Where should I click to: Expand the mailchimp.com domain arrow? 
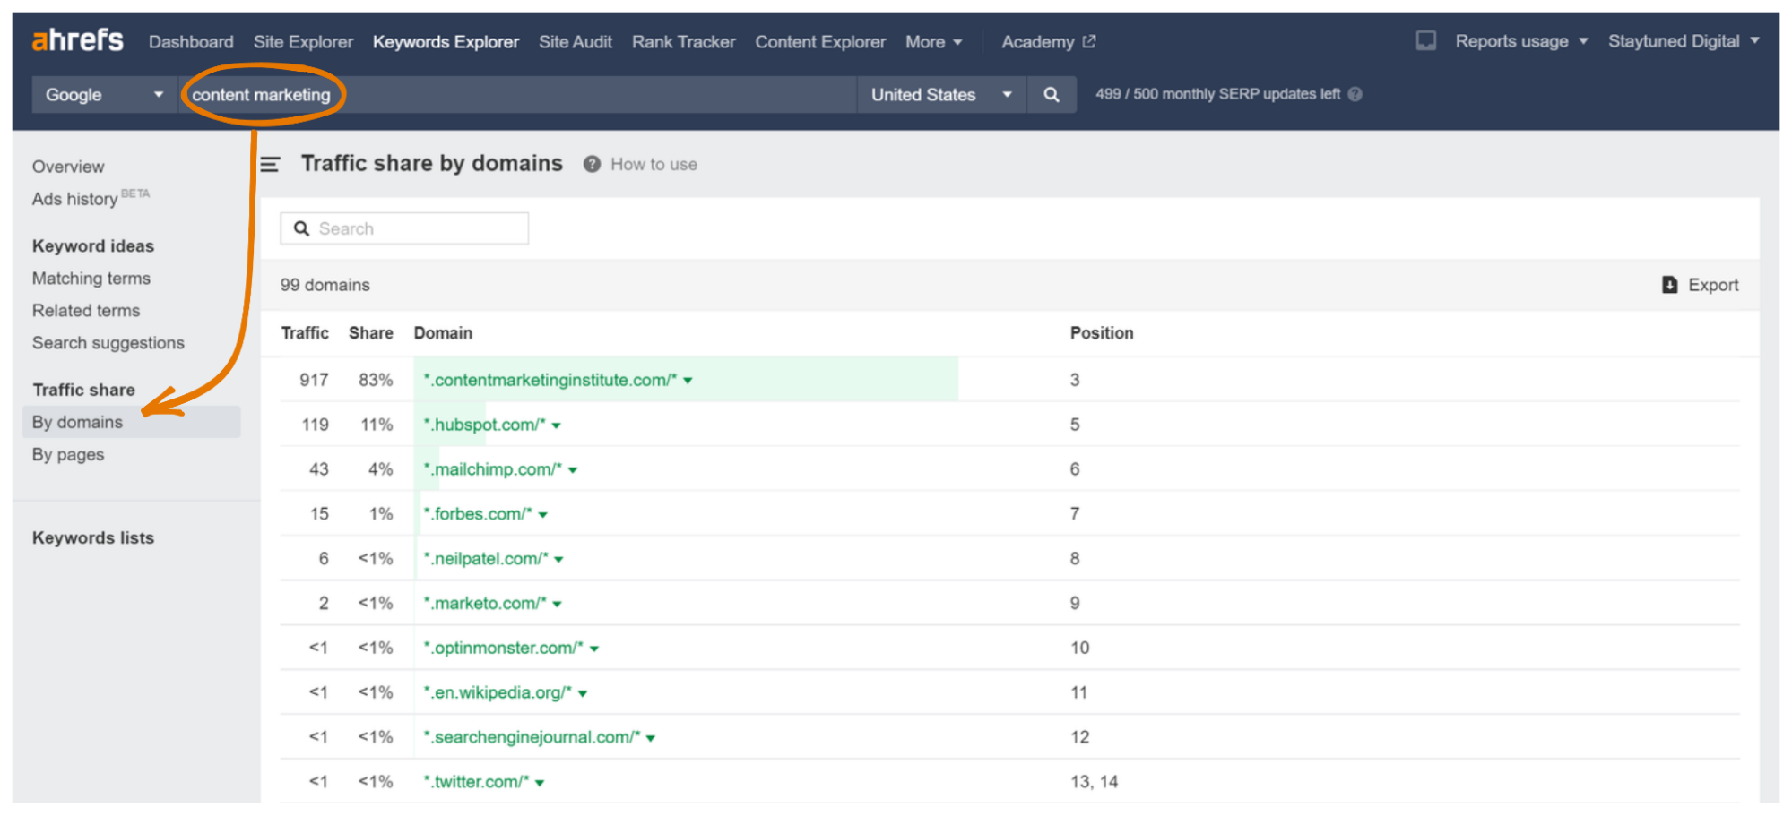(x=573, y=470)
